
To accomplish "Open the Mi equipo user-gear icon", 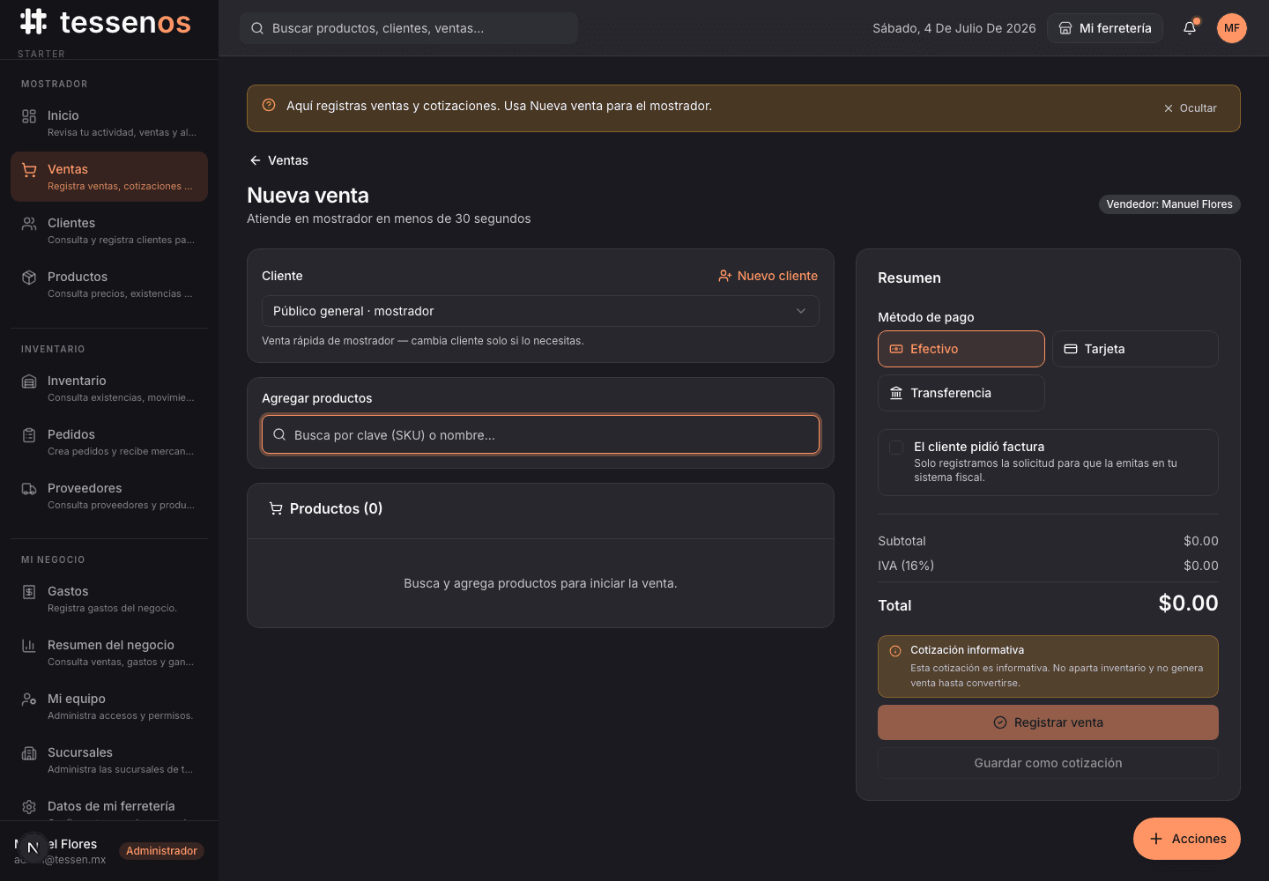I will pyautogui.click(x=29, y=700).
